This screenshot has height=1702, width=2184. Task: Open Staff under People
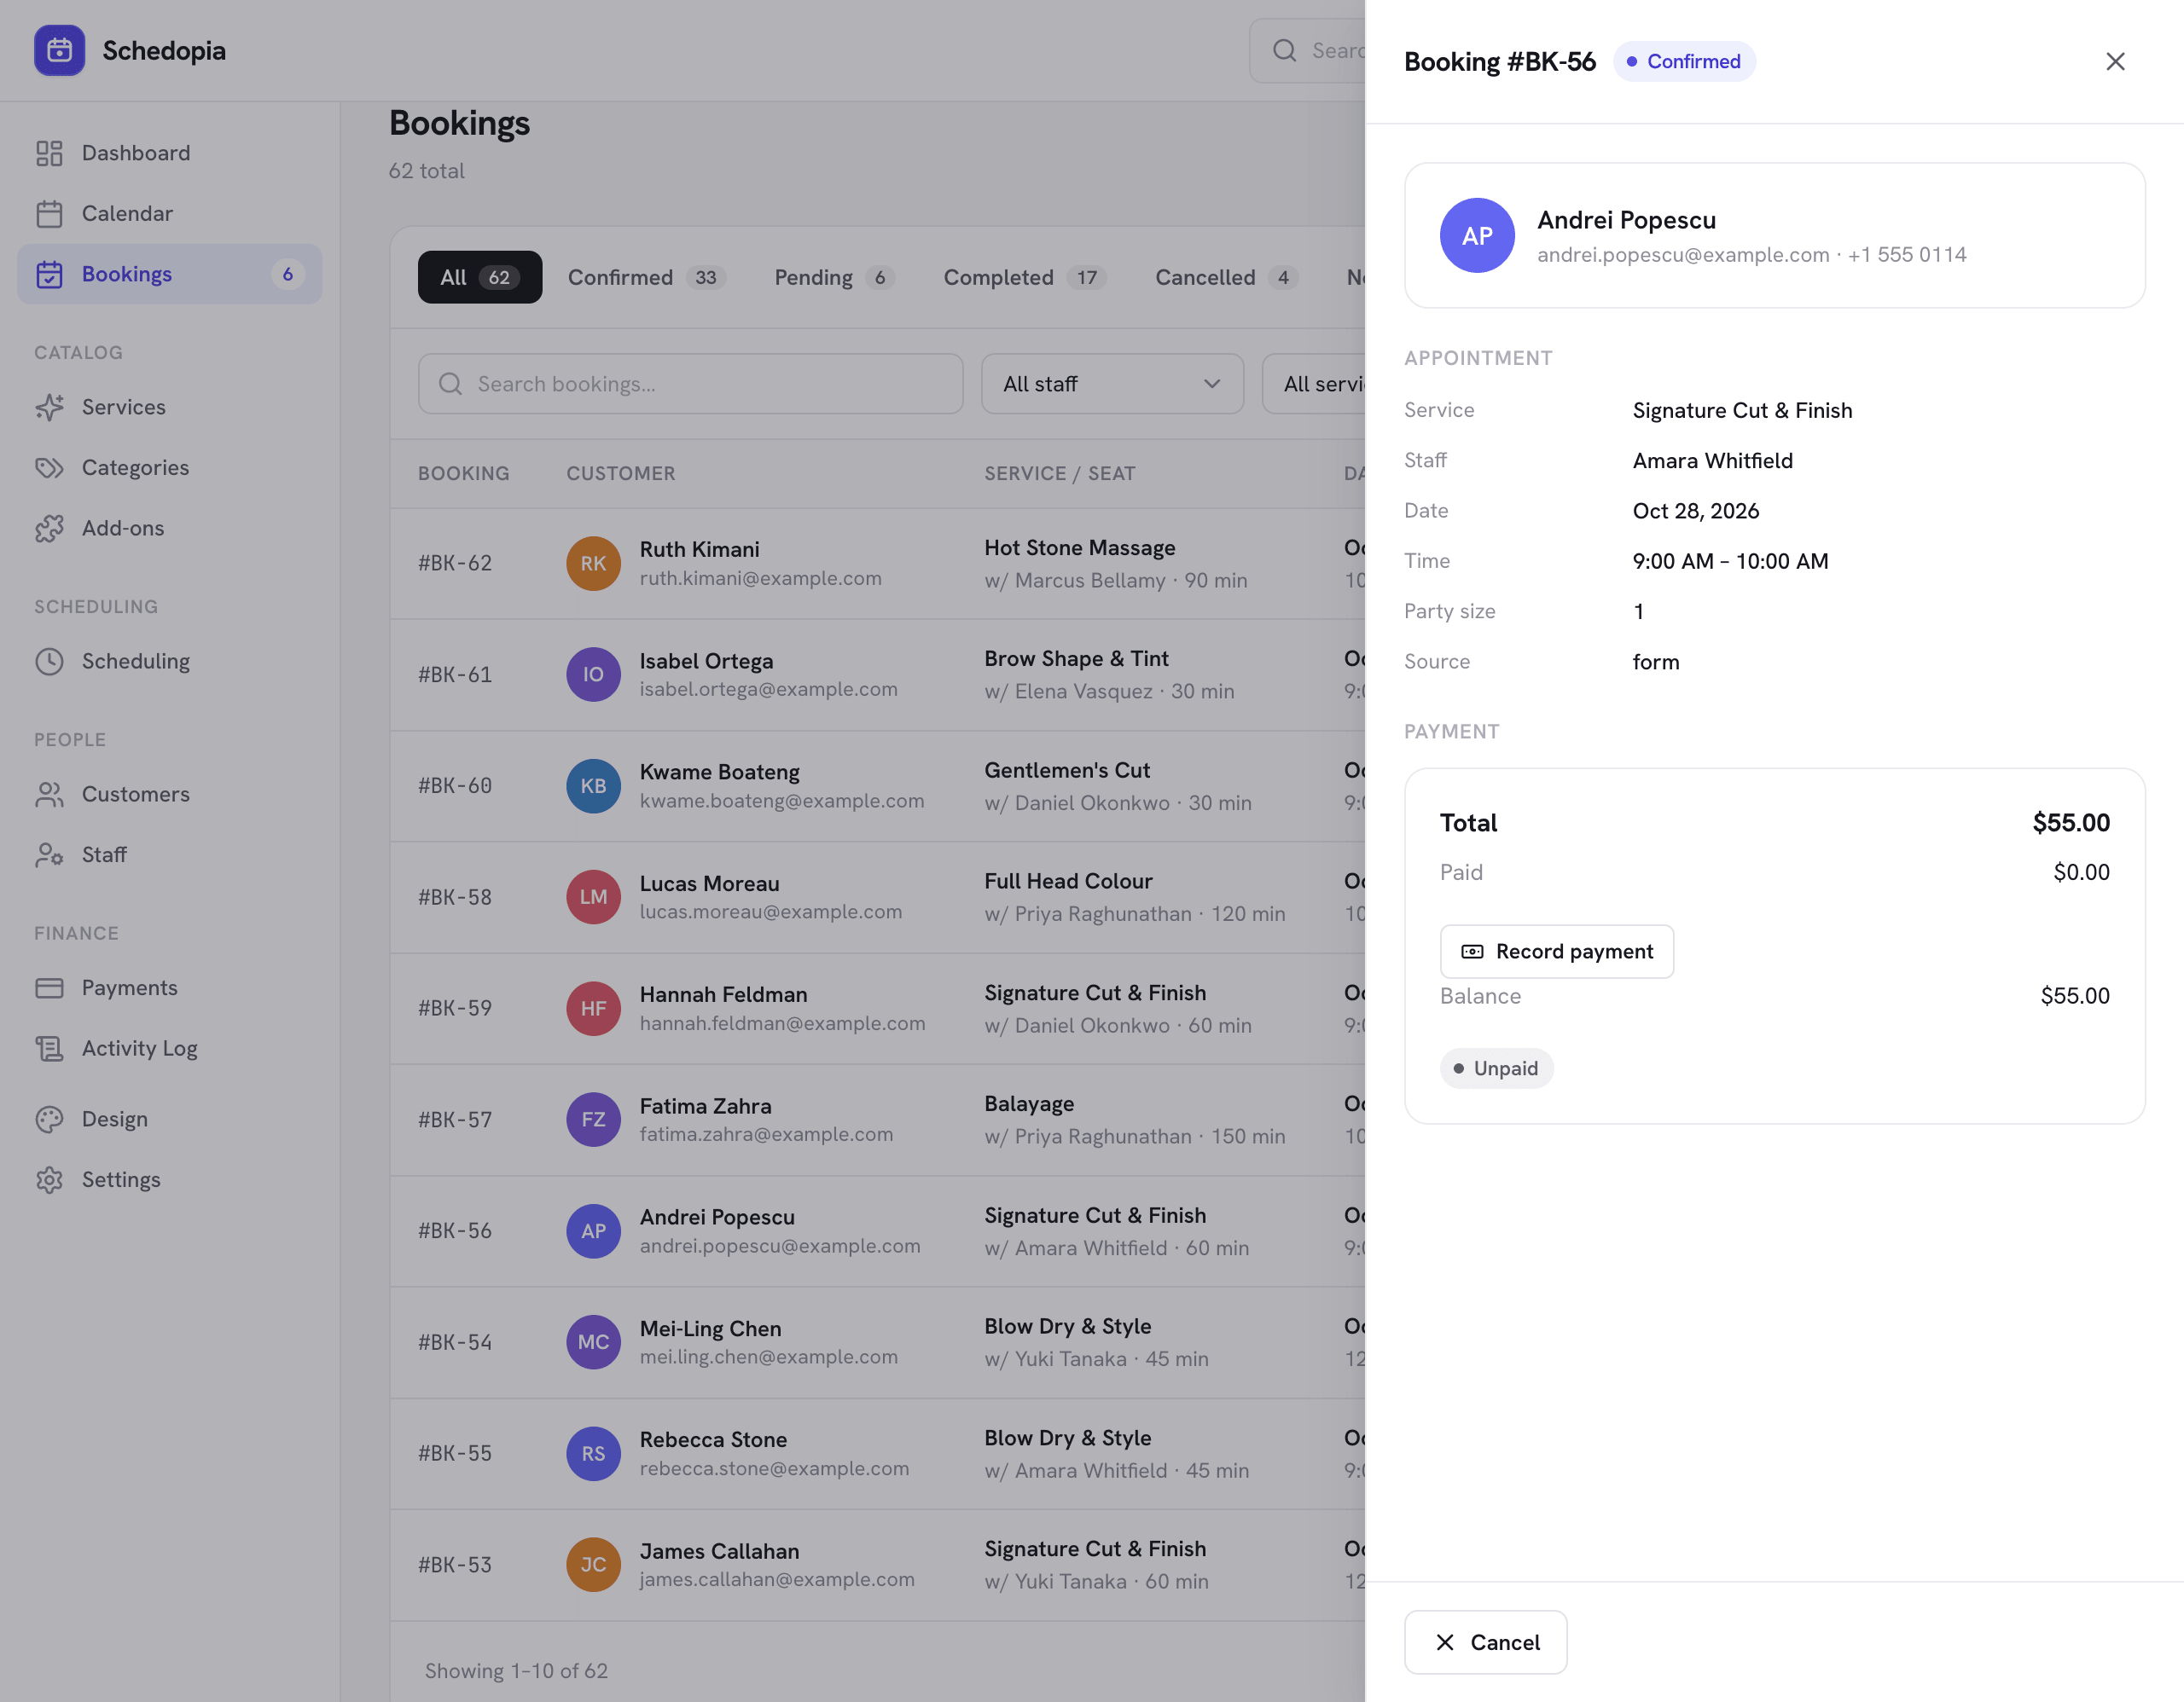[169, 854]
